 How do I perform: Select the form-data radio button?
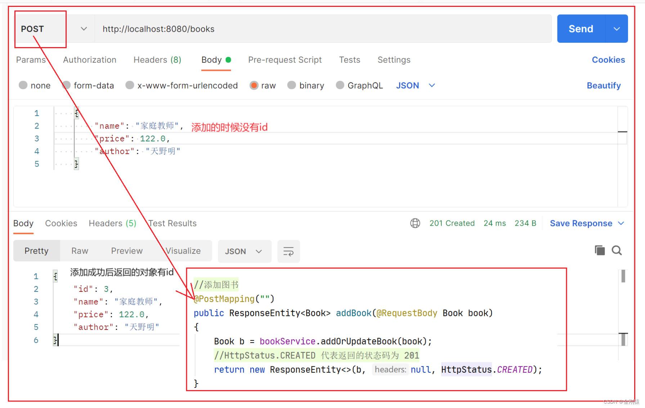click(x=66, y=85)
